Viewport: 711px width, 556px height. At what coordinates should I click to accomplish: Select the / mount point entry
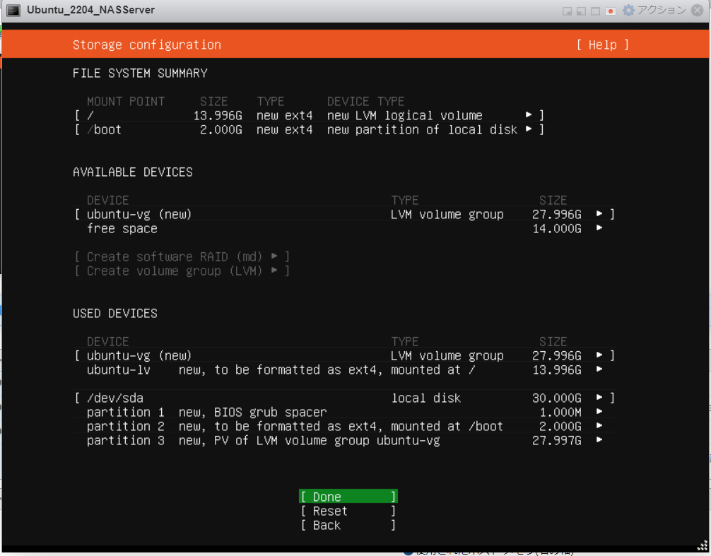click(x=309, y=116)
